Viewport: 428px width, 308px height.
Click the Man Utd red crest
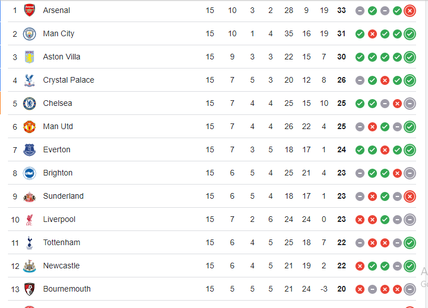point(29,126)
